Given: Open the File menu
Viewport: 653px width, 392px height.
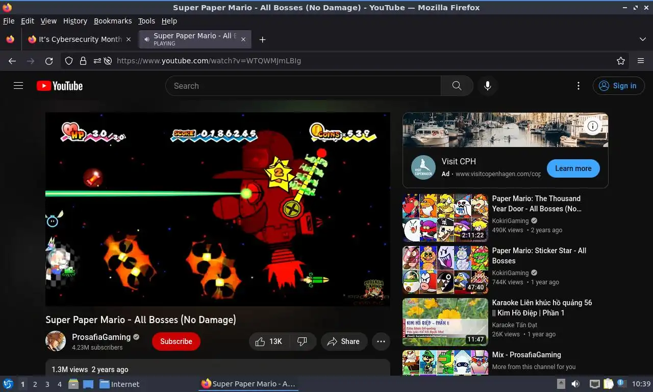Looking at the screenshot, I should [x=9, y=21].
